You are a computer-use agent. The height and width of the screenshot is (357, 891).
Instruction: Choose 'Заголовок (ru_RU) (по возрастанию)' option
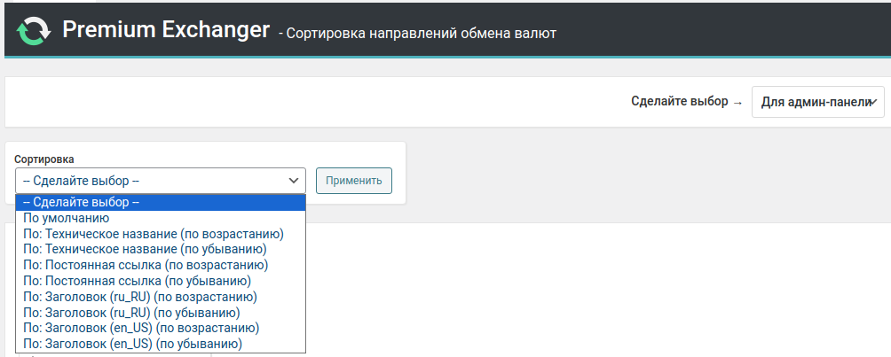click(x=161, y=297)
